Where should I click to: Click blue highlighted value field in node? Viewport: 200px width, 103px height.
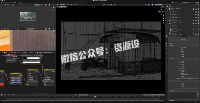coord(16,82)
